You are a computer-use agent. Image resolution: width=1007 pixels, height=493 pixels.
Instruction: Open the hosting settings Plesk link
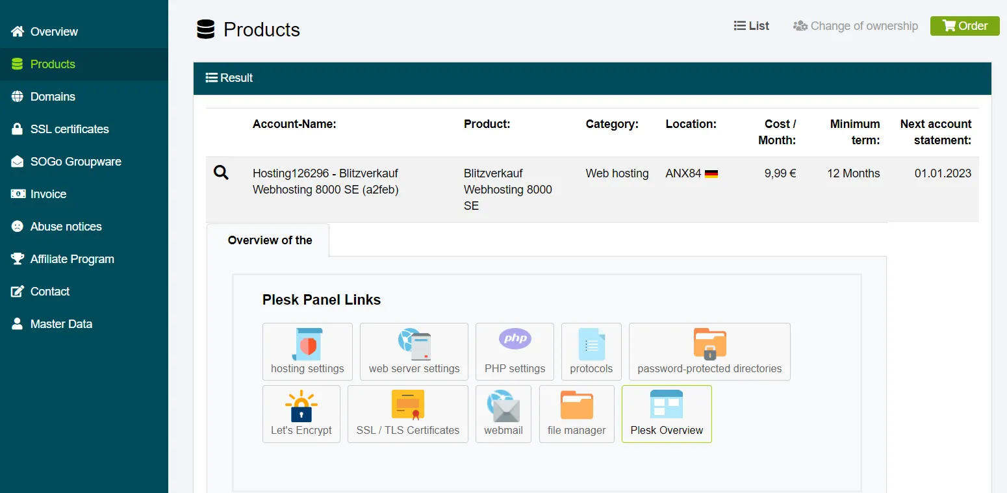(307, 351)
